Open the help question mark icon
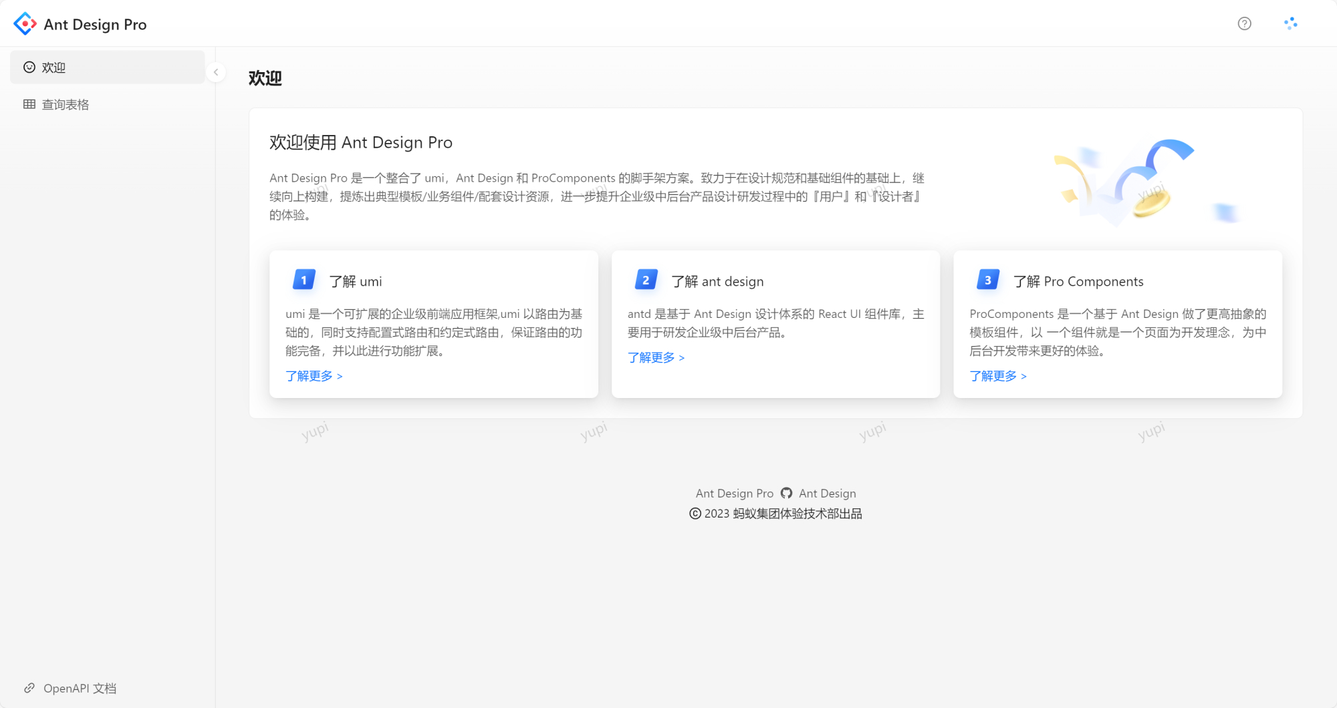Image resolution: width=1337 pixels, height=708 pixels. coord(1244,24)
